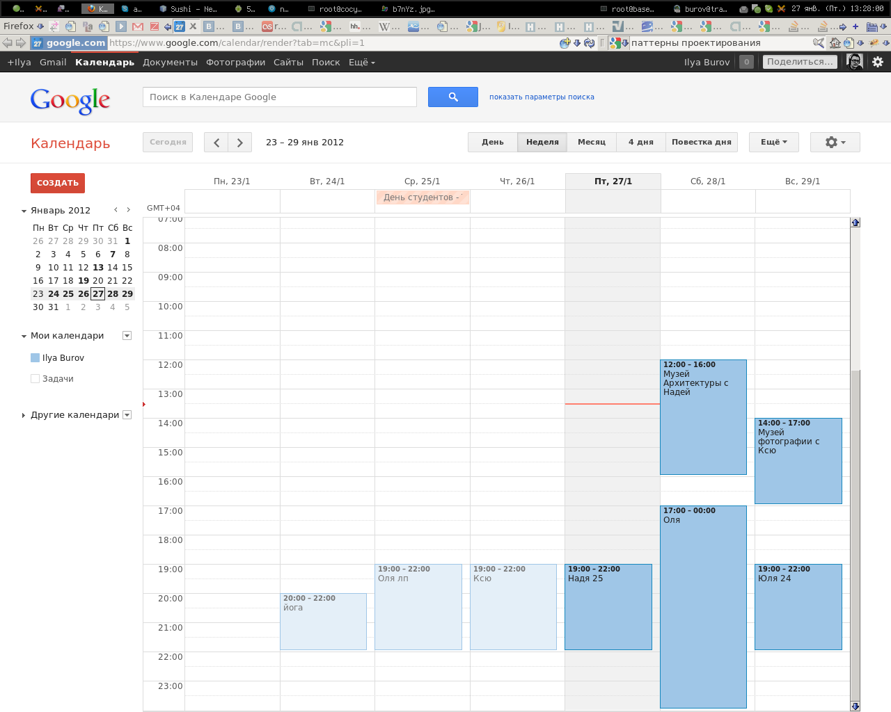The image size is (891, 712).
Task: Open the День студентов all-day event
Action: pos(423,197)
